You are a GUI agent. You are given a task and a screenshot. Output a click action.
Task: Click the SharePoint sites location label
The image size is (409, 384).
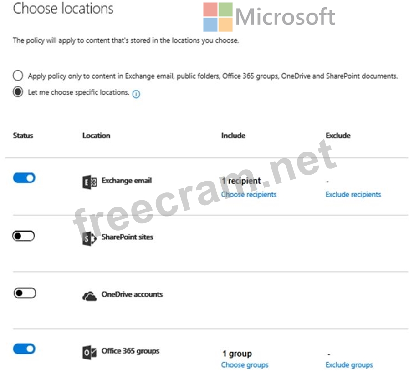coord(127,237)
